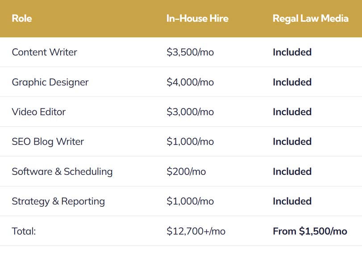This screenshot has height=255, width=362.
Task: Click the SEO Blog Writer $1,000/mo price
Action: coord(190,142)
